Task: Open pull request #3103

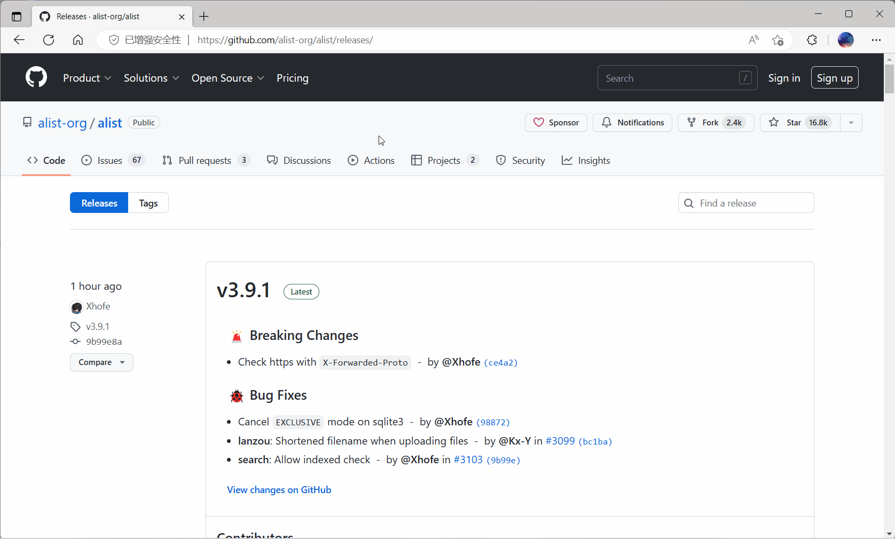Action: pos(468,459)
